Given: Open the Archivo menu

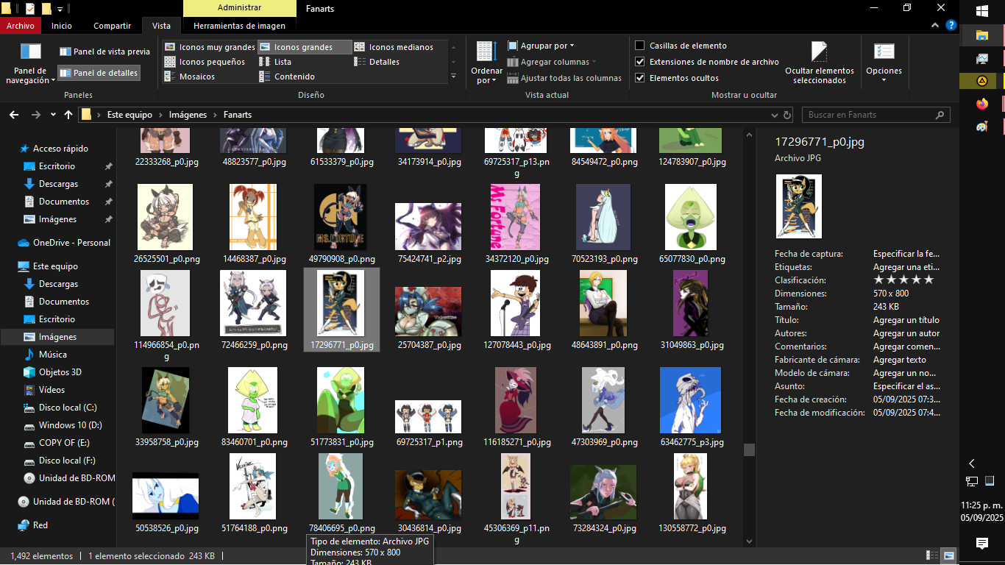Looking at the screenshot, I should tap(21, 26).
